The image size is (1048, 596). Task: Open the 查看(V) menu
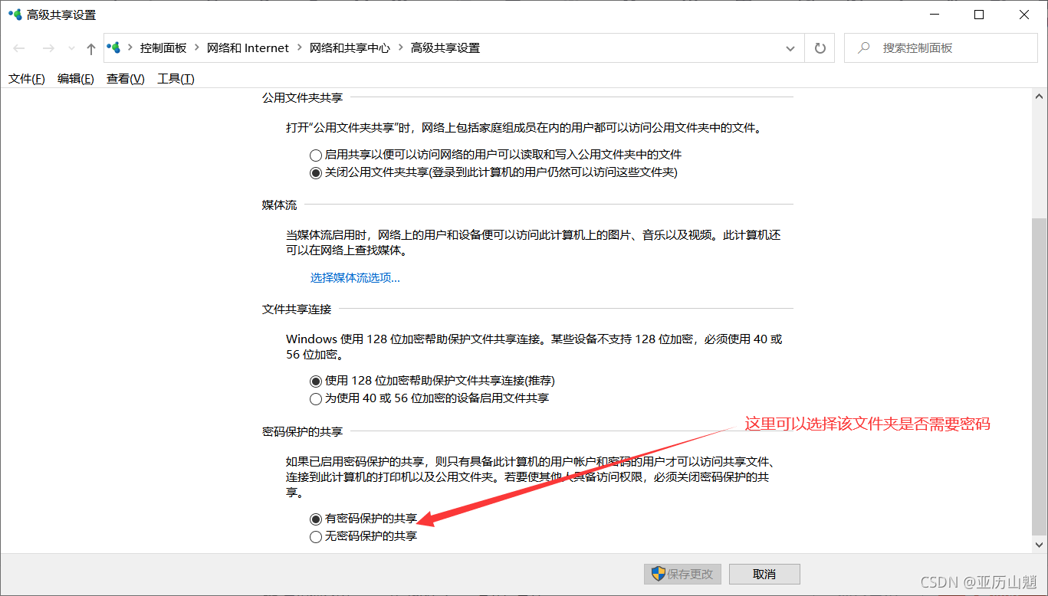[126, 78]
